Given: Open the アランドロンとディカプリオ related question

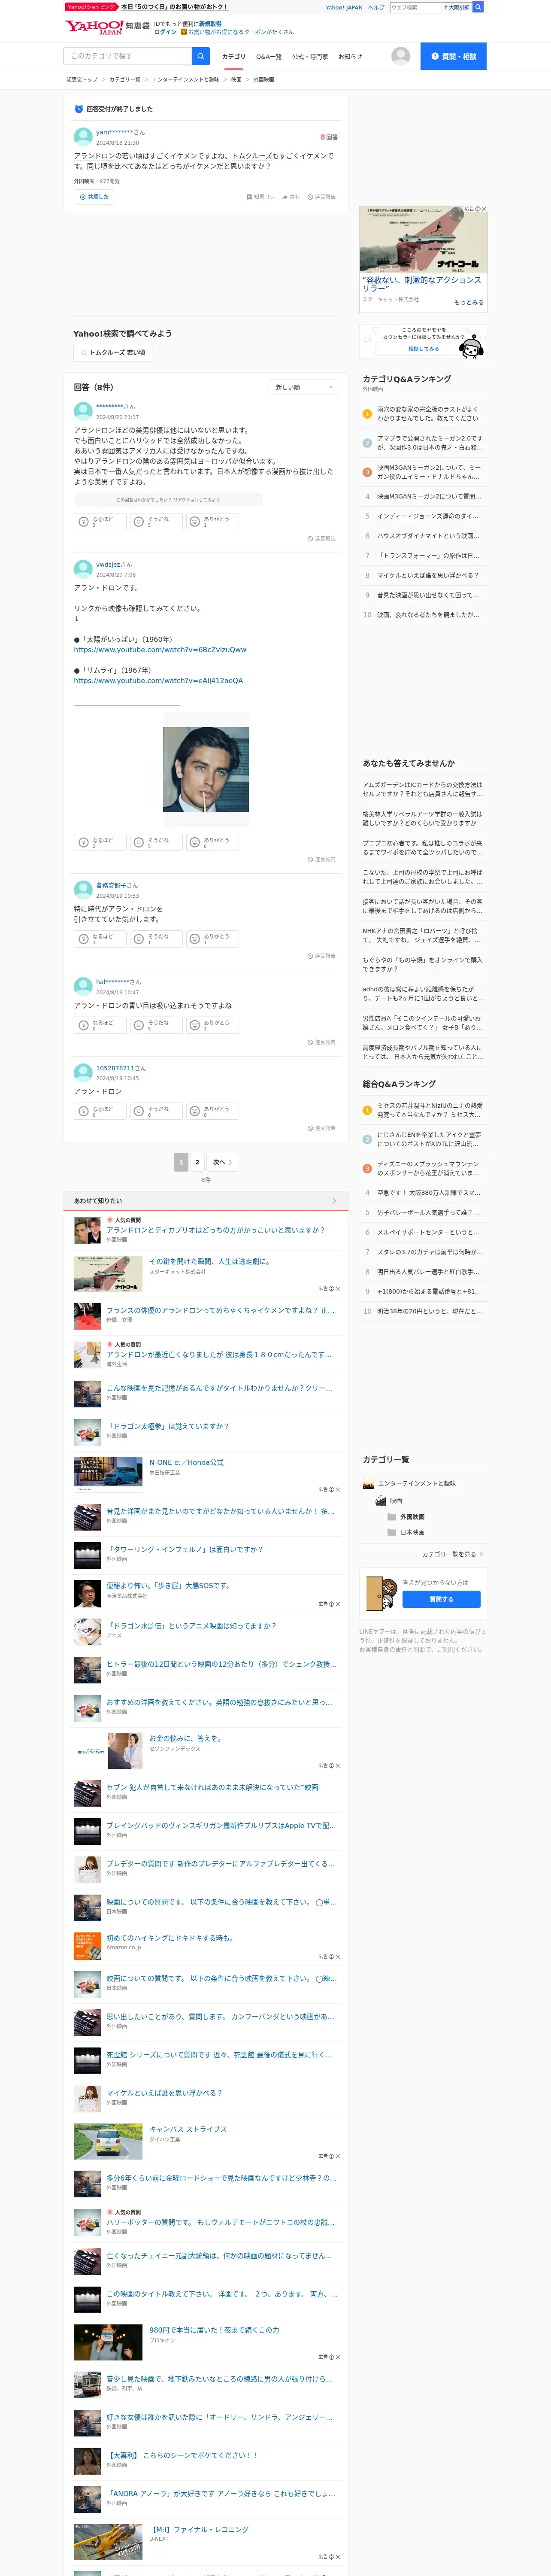Looking at the screenshot, I should click(215, 1230).
